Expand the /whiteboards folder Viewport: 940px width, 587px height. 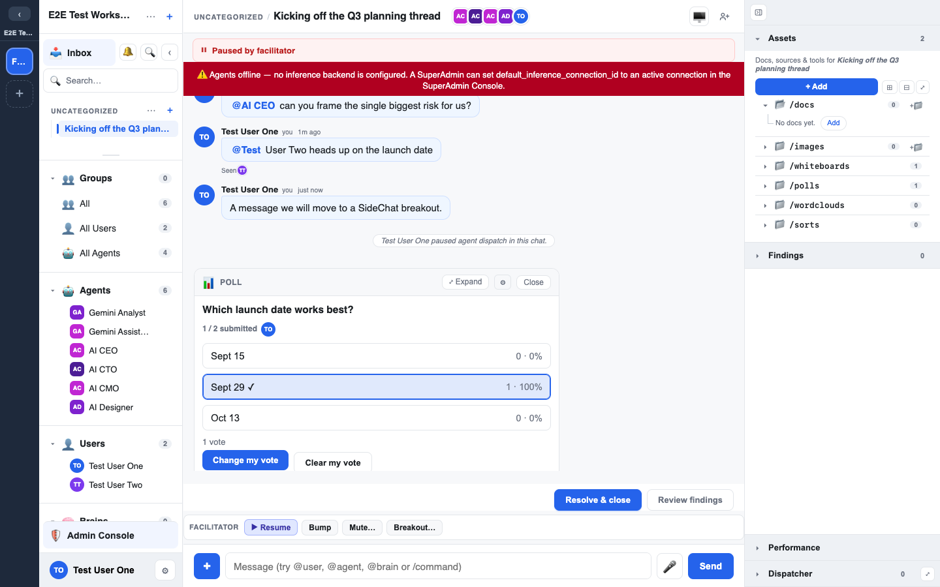coord(765,166)
